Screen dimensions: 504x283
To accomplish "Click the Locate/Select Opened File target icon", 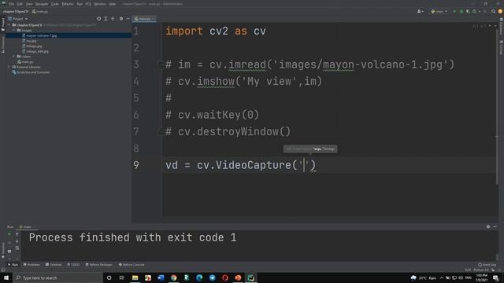I will click(x=98, y=19).
